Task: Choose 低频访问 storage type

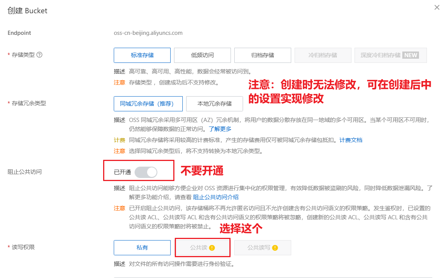Action: (202, 55)
